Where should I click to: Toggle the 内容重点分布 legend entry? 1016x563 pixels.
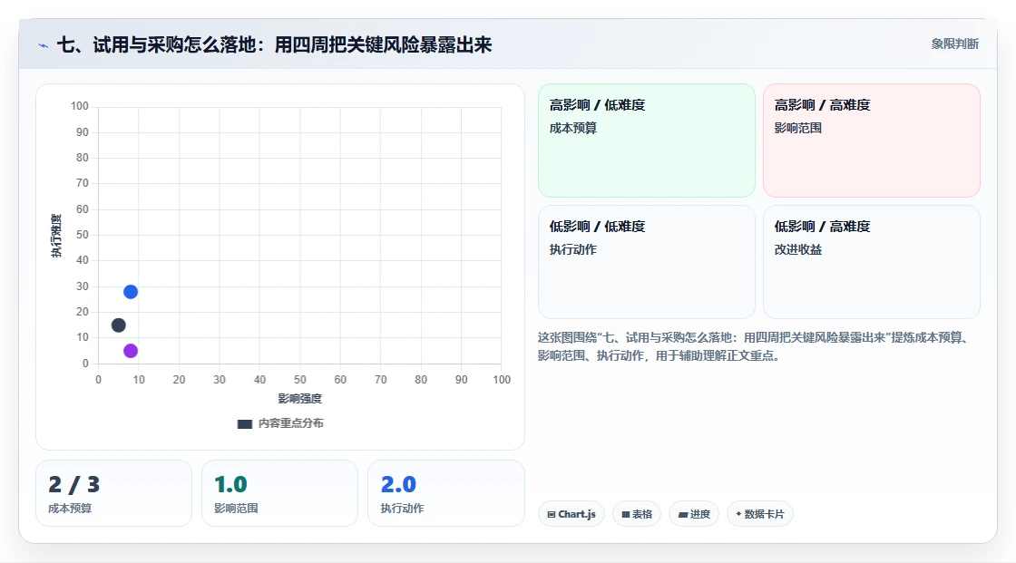(x=280, y=423)
